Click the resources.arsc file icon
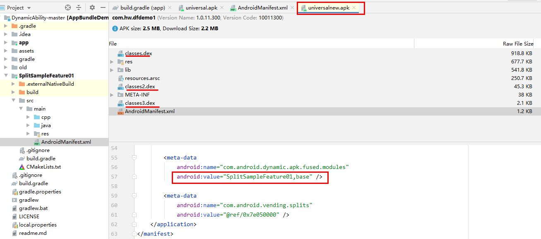This screenshot has height=239, width=541. point(121,78)
